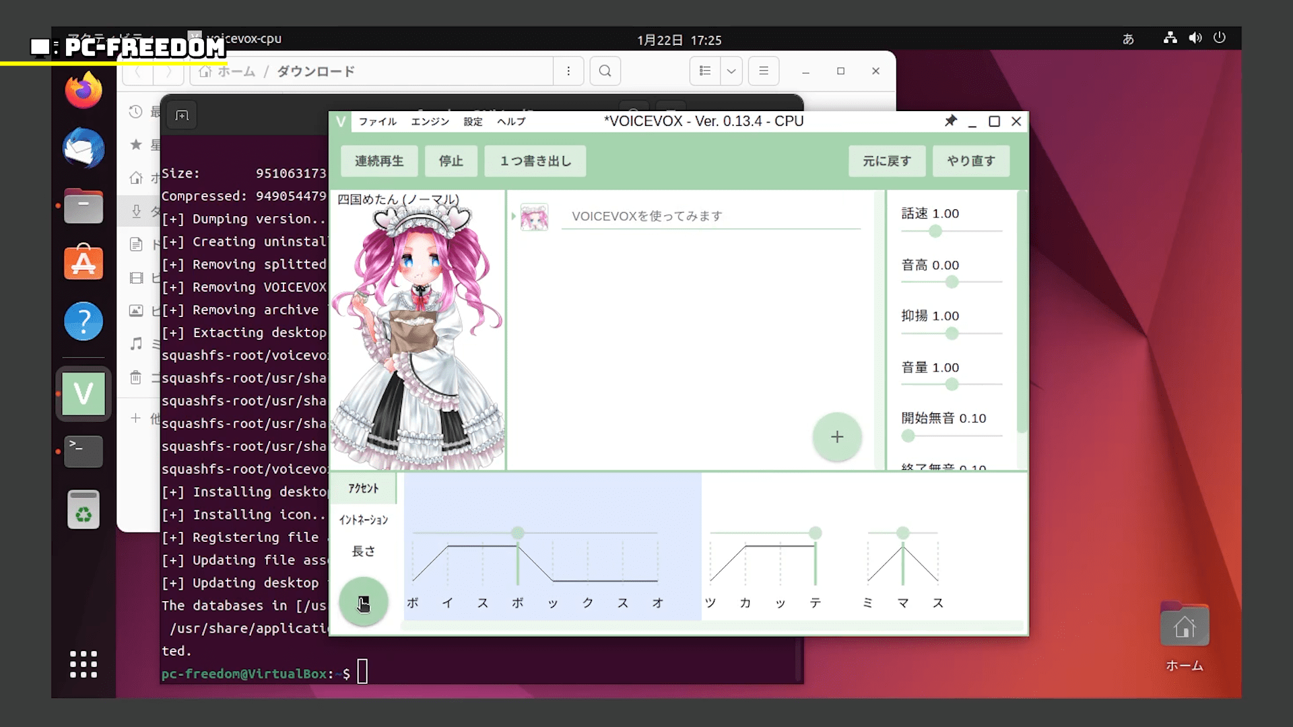Open the Ubuntu Software store icon
This screenshot has height=727, width=1293.
(84, 263)
